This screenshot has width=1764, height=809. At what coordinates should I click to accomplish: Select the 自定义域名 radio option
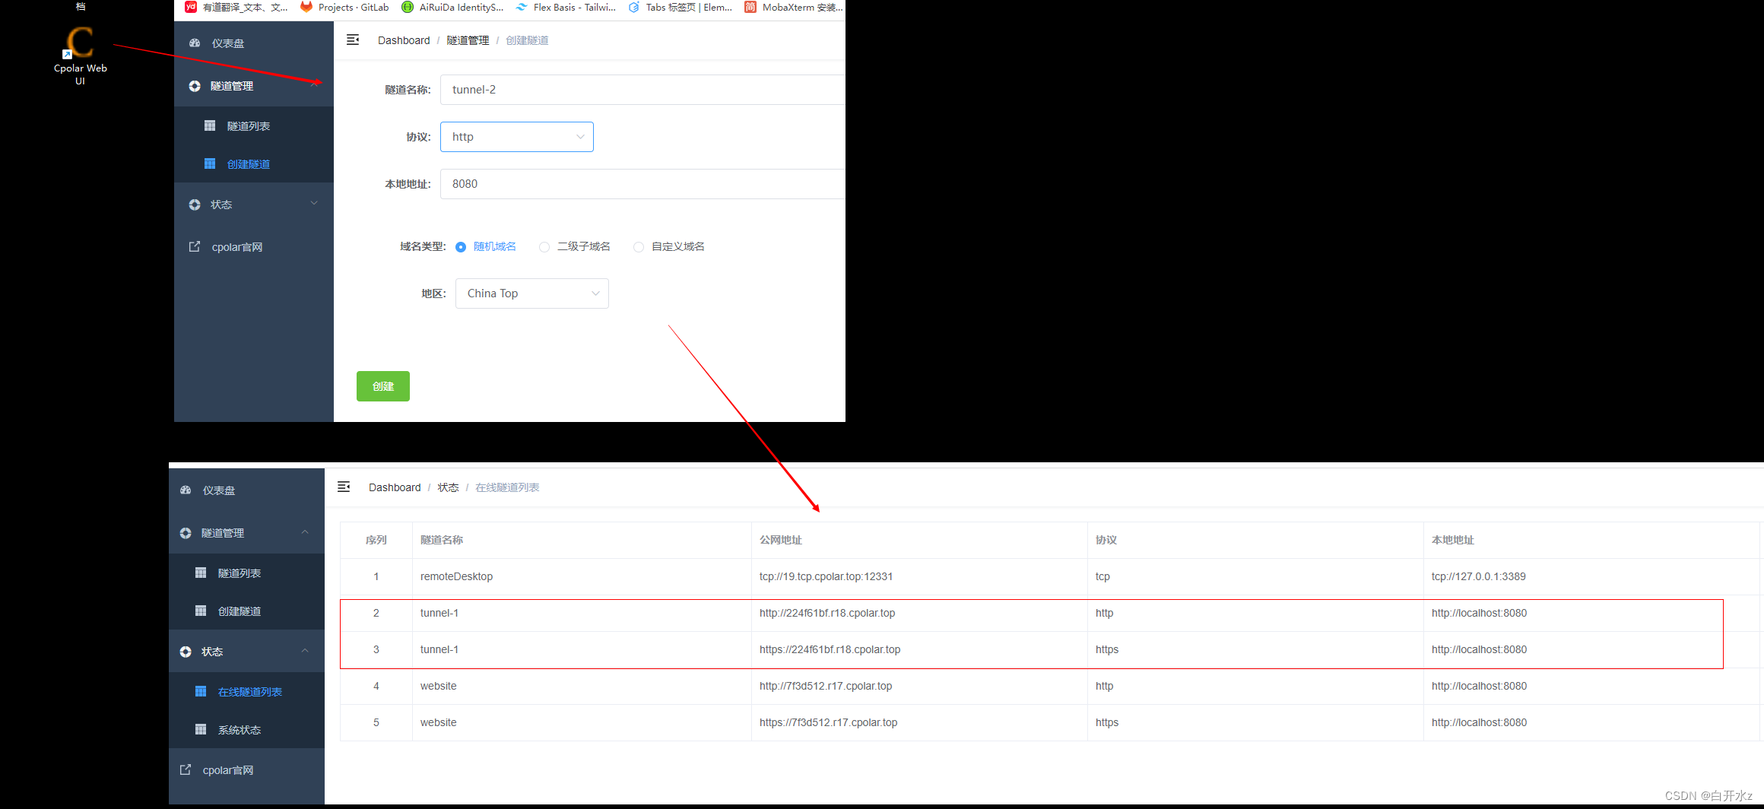pos(639,246)
